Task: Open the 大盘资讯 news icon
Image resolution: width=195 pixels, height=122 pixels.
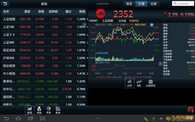Action: click(x=151, y=83)
